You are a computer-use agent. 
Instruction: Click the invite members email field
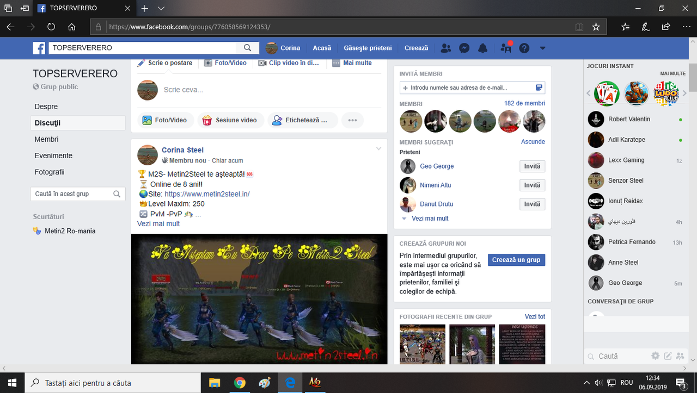[x=472, y=88]
